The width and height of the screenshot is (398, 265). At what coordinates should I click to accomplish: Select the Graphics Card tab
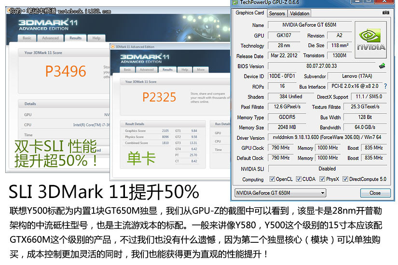tap(249, 13)
